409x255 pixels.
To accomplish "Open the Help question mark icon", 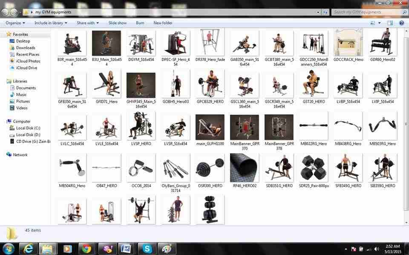I will (x=401, y=23).
